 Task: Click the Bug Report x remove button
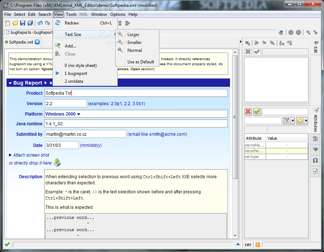point(51,83)
